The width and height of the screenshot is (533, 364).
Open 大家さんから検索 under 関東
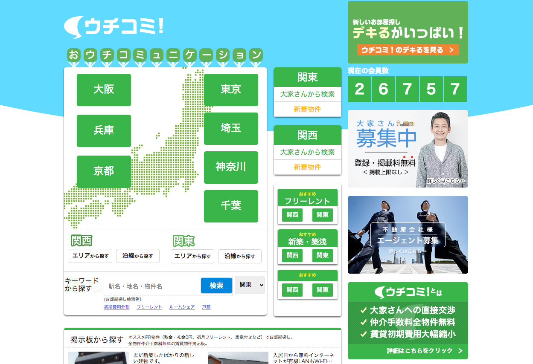click(x=307, y=94)
